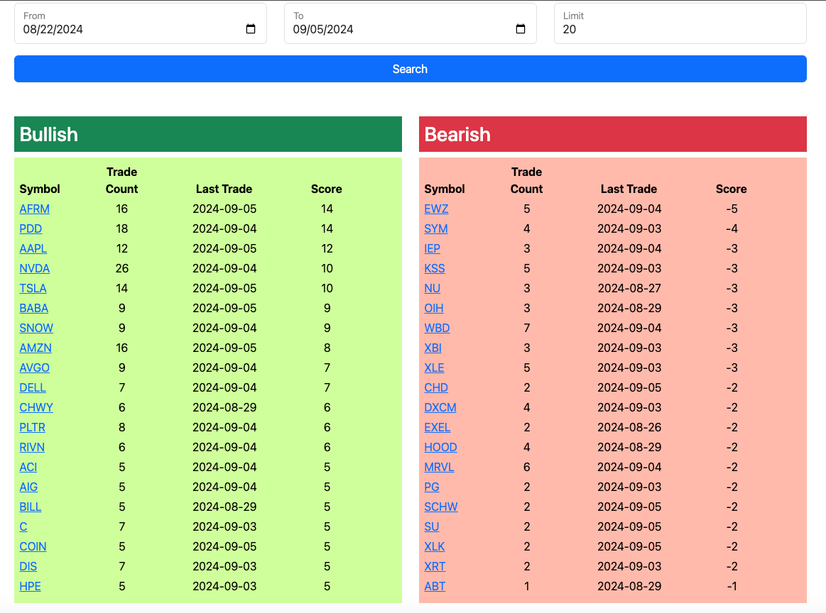Open the XLE bearish symbol link
This screenshot has height=613, width=826.
click(x=434, y=368)
